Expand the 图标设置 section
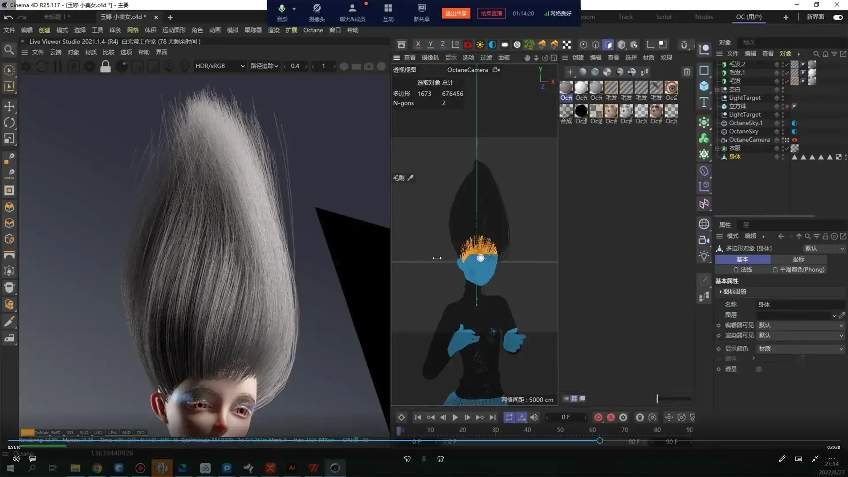This screenshot has width=848, height=477. point(721,291)
